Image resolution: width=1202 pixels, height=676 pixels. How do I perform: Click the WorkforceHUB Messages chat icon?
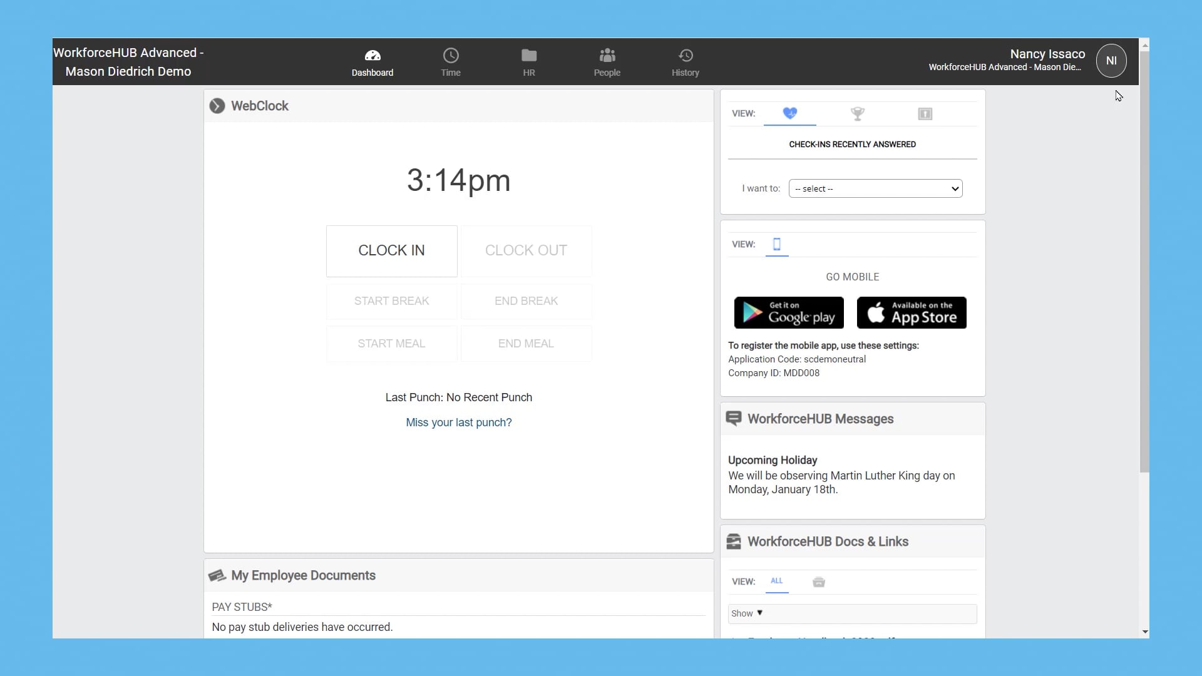point(734,418)
